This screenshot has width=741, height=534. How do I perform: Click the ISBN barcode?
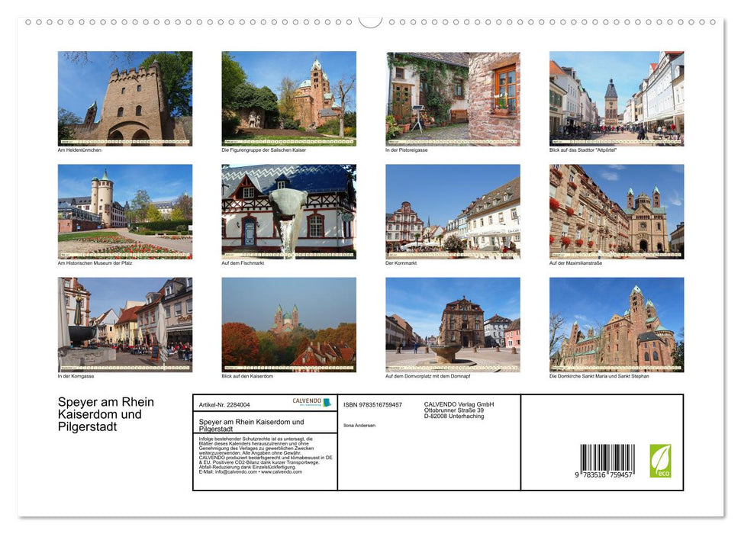click(x=607, y=458)
